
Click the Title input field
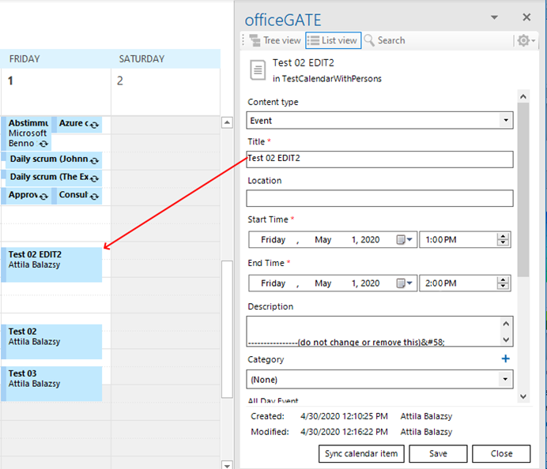click(379, 159)
